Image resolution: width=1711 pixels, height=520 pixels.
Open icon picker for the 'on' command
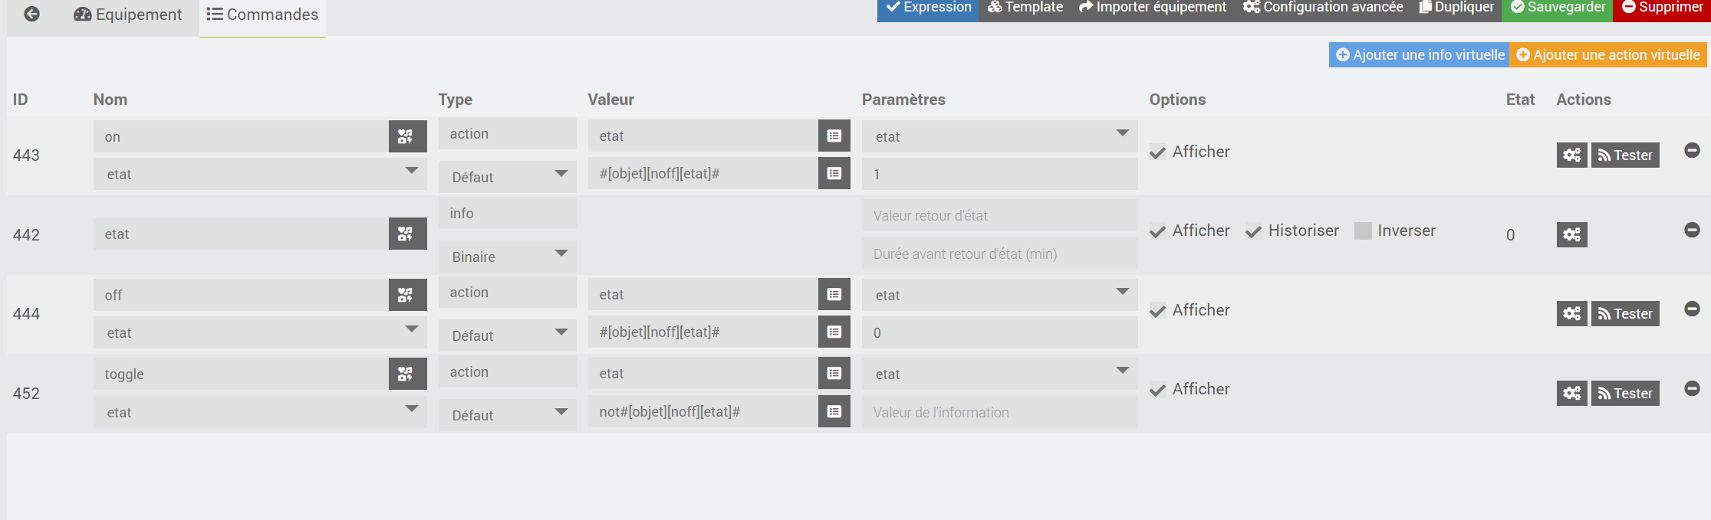407,136
